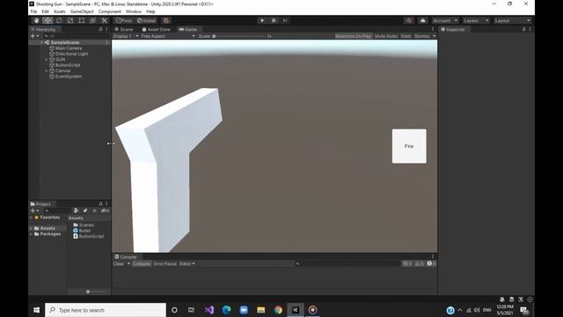
Task: Toggle grid snapping icon
Action: tap(166, 20)
